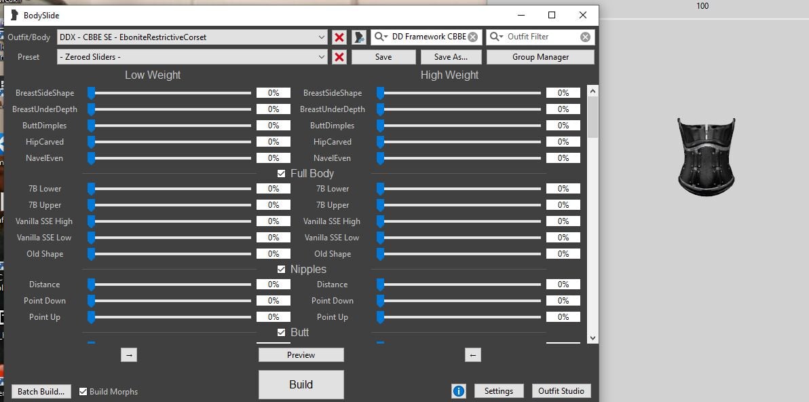The height and width of the screenshot is (402, 809).
Task: Click the High Weight column heading
Action: click(449, 75)
